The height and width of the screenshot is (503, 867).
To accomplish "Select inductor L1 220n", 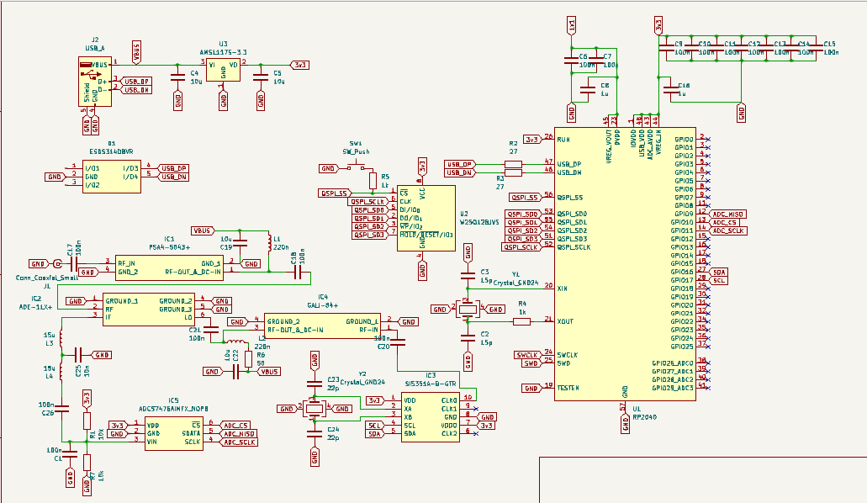I will click(x=269, y=241).
